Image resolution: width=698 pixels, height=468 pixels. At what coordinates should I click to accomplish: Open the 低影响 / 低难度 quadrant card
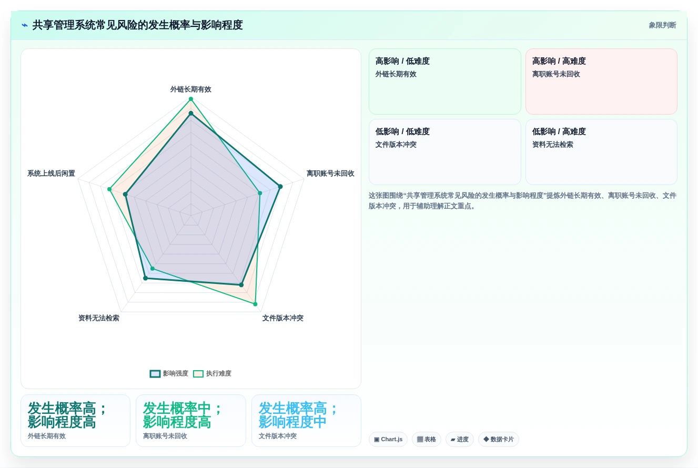[445, 152]
